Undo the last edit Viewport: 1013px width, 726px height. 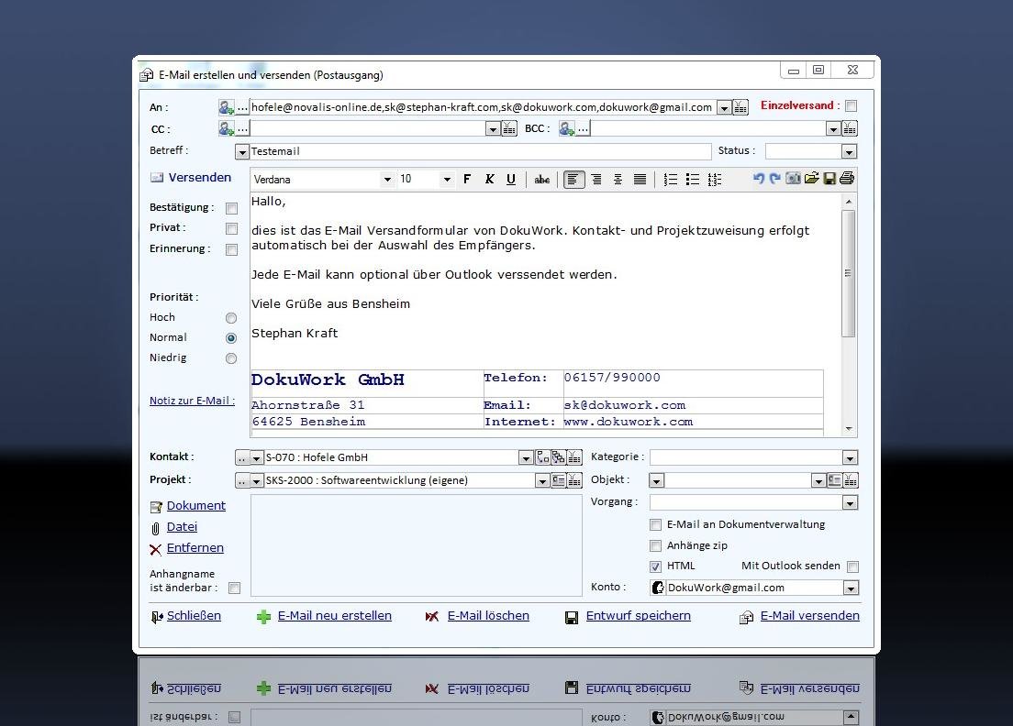(x=759, y=178)
